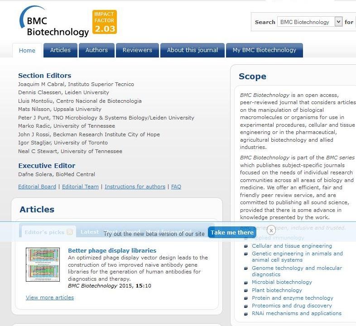Open Genetic engineering in animals section

pos(297,257)
